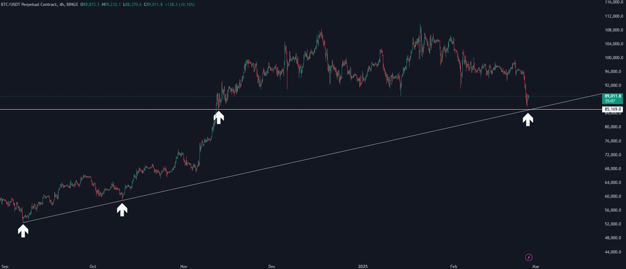The height and width of the screenshot is (269, 626).
Task: Click the purple lightning event icon
Action: (528, 257)
